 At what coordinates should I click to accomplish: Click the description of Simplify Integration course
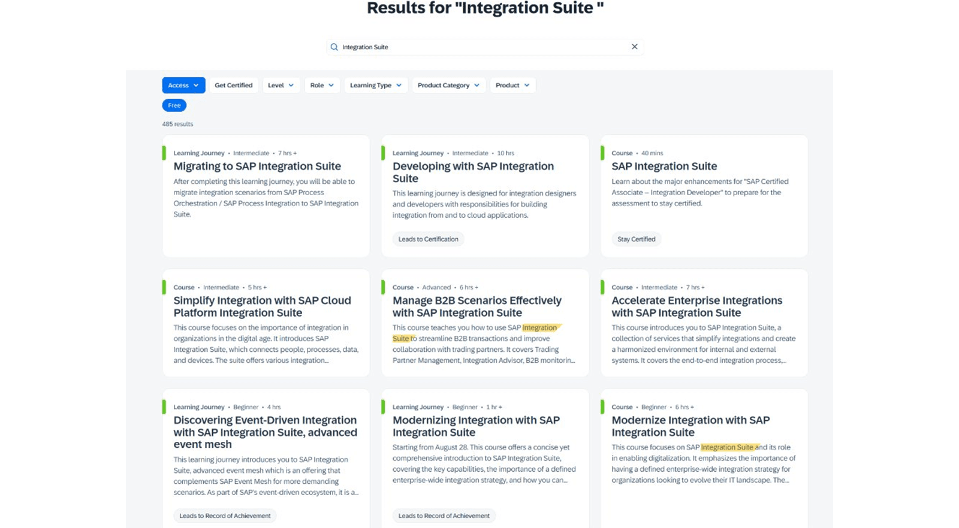[266, 344]
